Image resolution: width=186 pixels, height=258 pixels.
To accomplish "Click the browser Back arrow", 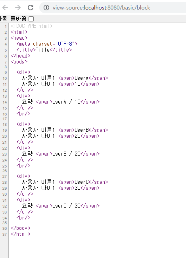I will coord(5,8).
